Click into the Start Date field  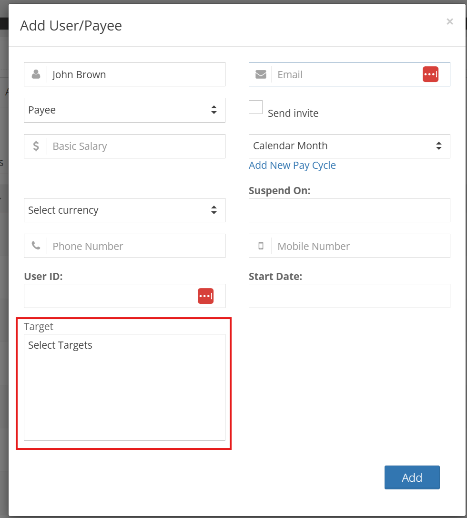349,296
